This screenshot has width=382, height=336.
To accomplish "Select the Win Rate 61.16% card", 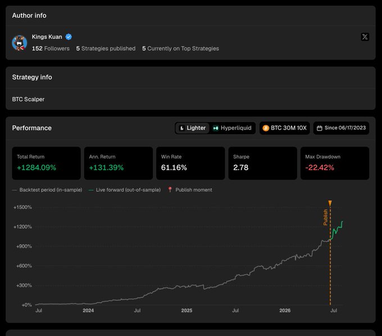I will pyautogui.click(x=190, y=163).
